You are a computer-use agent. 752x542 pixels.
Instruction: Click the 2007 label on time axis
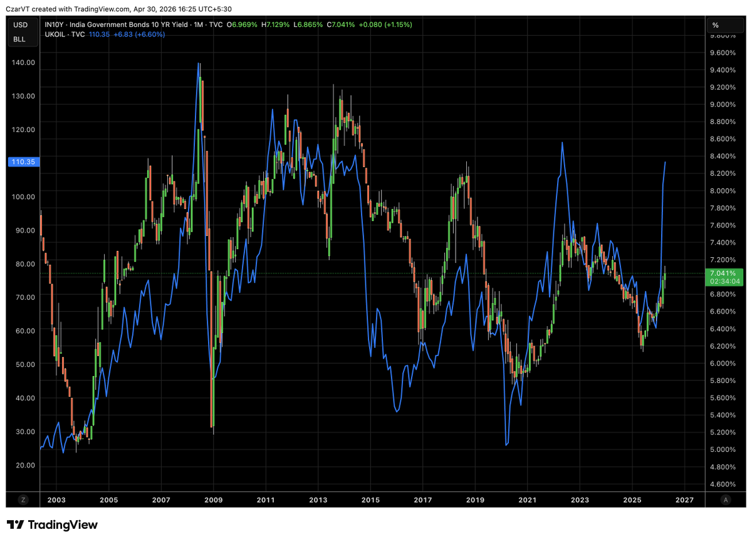(161, 500)
